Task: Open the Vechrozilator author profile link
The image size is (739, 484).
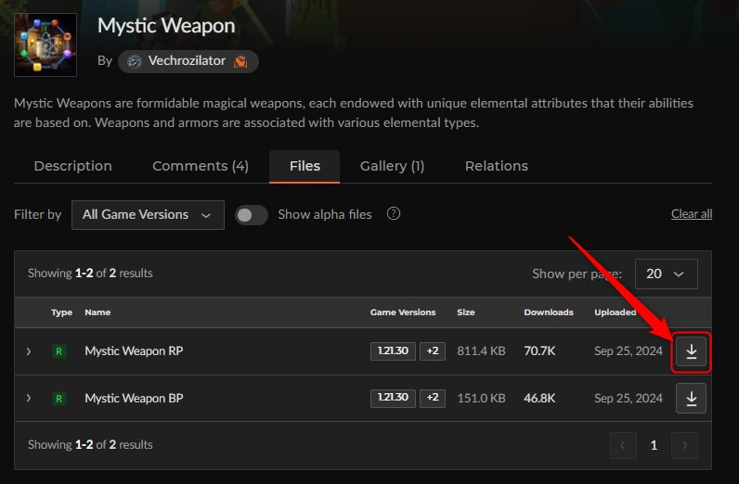Action: [188, 61]
